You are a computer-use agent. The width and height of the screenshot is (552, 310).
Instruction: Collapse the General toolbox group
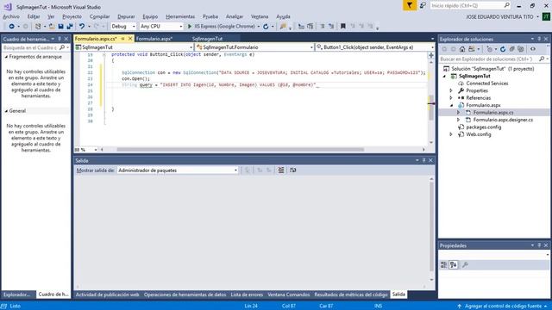point(6,111)
